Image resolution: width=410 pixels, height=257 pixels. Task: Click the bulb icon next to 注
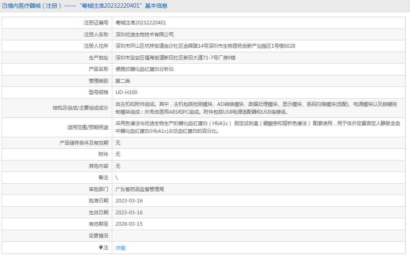tap(101, 247)
